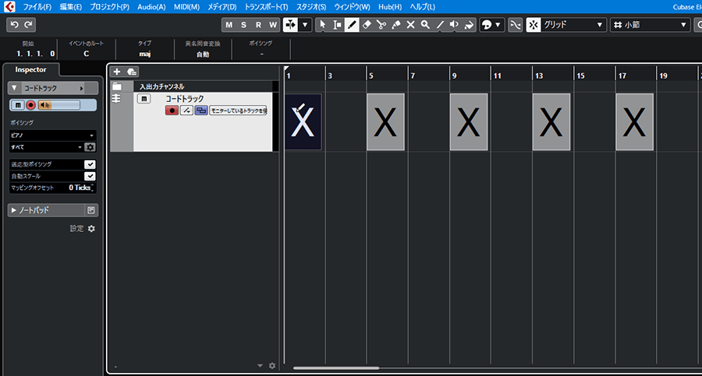Image resolution: width=702 pixels, height=376 pixels.
Task: Open the MIDI(M) menu
Action: (186, 7)
